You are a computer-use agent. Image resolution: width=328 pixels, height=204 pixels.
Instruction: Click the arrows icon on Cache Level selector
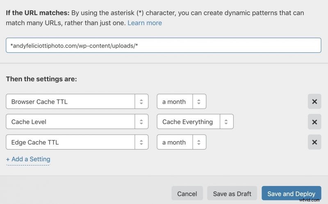pyautogui.click(x=141, y=122)
